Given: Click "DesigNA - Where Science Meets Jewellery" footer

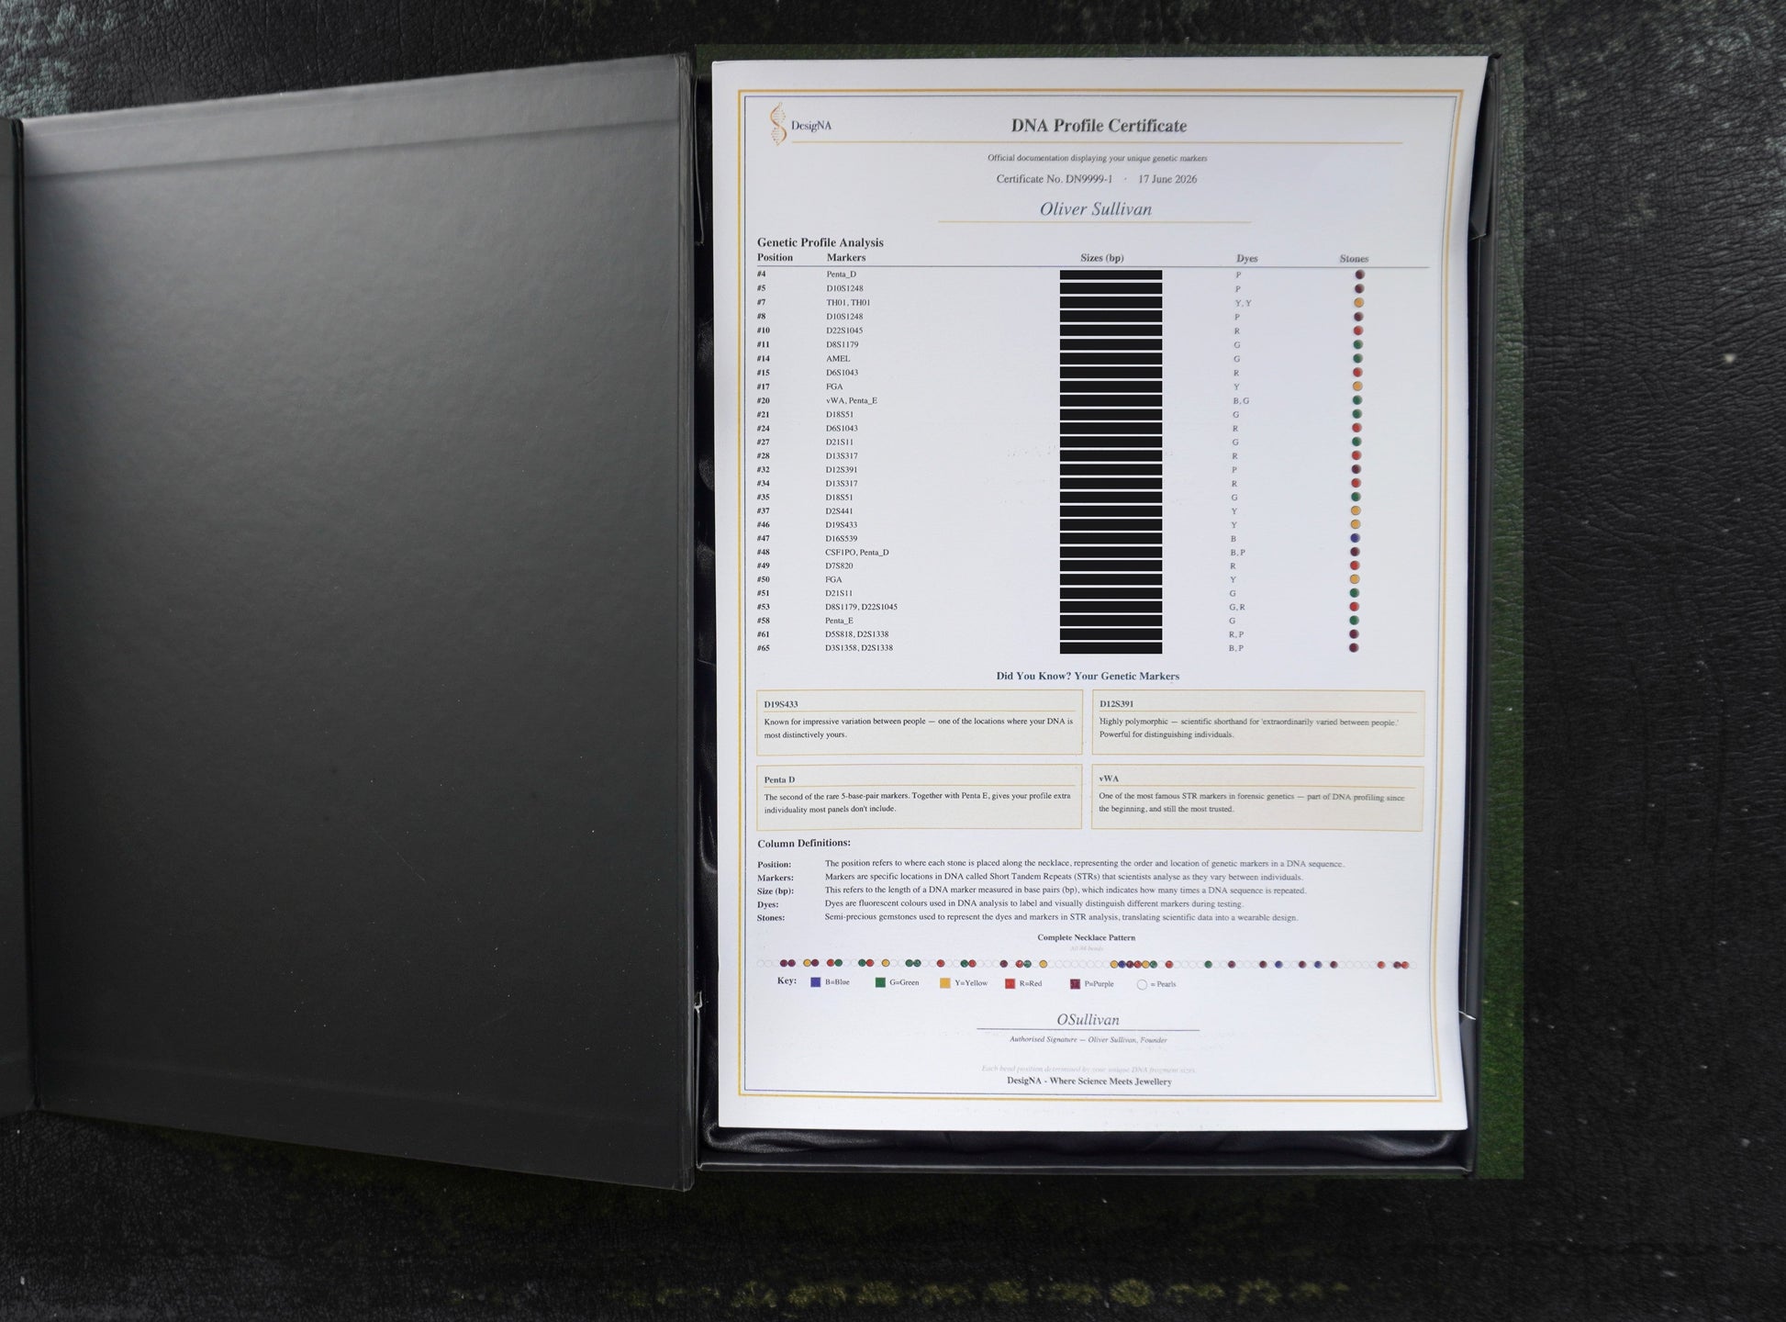Looking at the screenshot, I should (x=1088, y=1081).
